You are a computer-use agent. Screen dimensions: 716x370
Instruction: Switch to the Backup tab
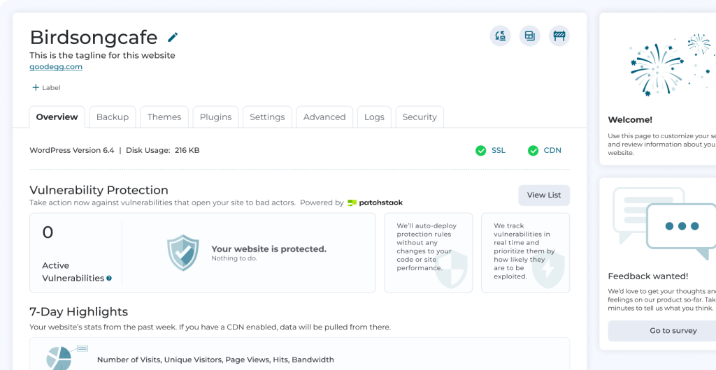[112, 117]
